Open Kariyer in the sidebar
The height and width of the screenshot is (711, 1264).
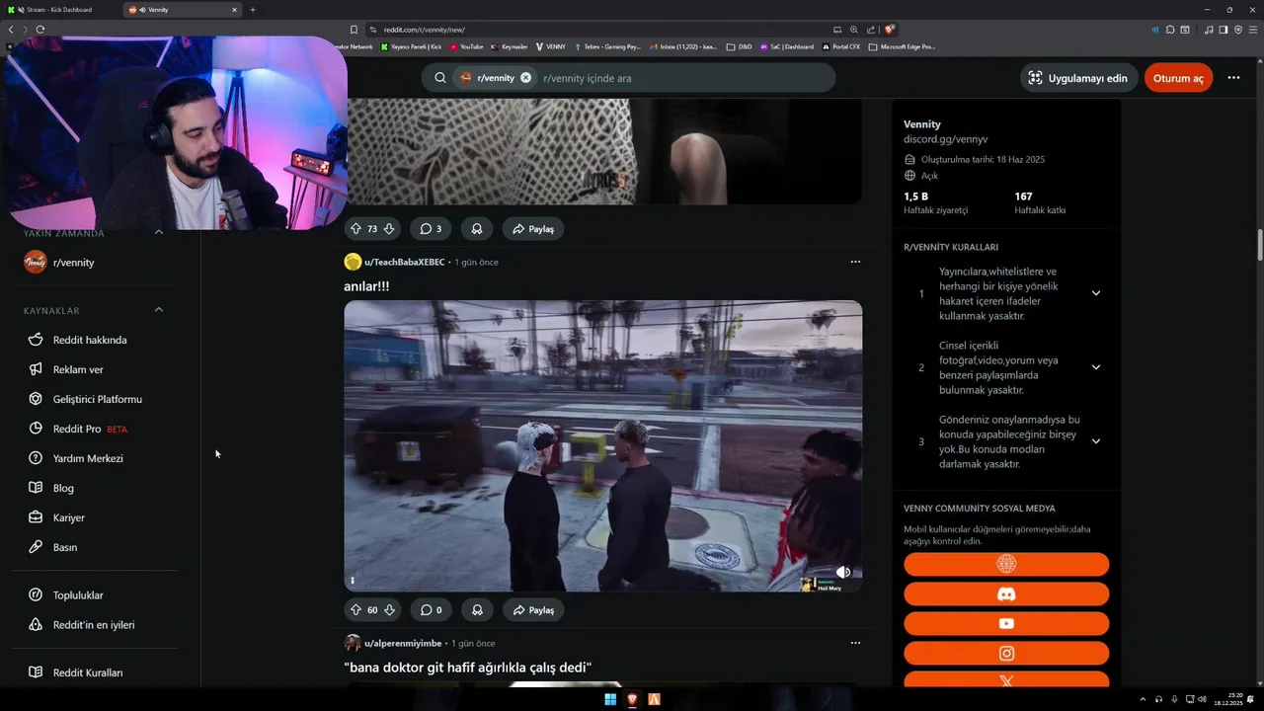click(69, 517)
